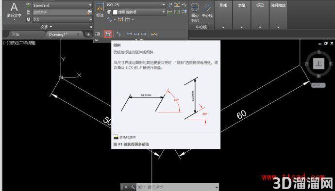The image size is (335, 191).
Task: Select the Multiline Text (多行文字) tool
Action: coord(14,10)
